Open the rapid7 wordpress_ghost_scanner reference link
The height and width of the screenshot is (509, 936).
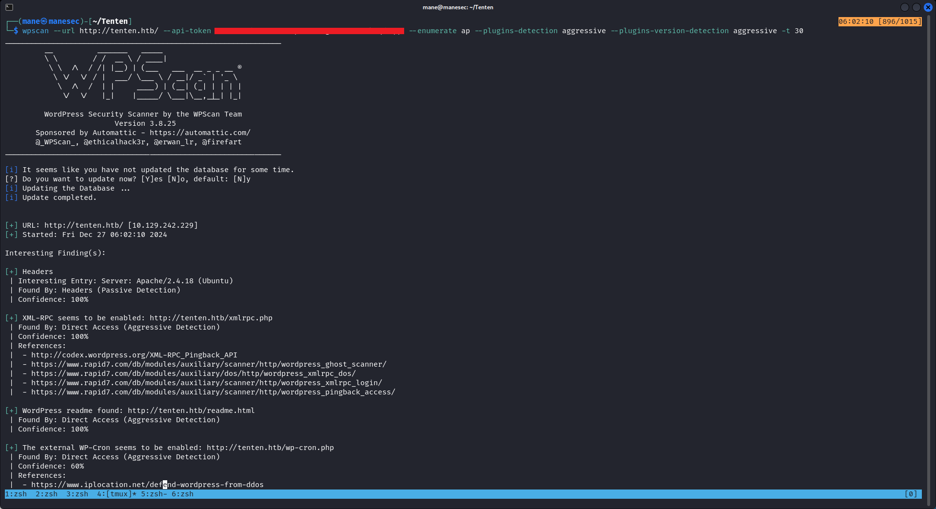coord(209,364)
